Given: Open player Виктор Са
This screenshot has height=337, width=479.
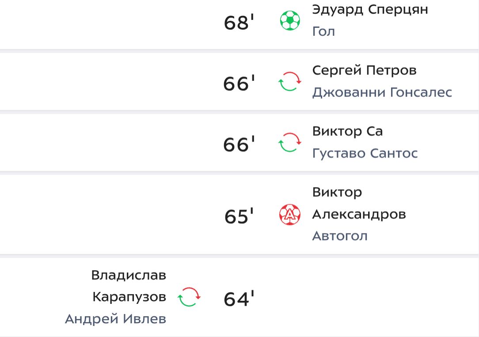Looking at the screenshot, I should 347,131.
